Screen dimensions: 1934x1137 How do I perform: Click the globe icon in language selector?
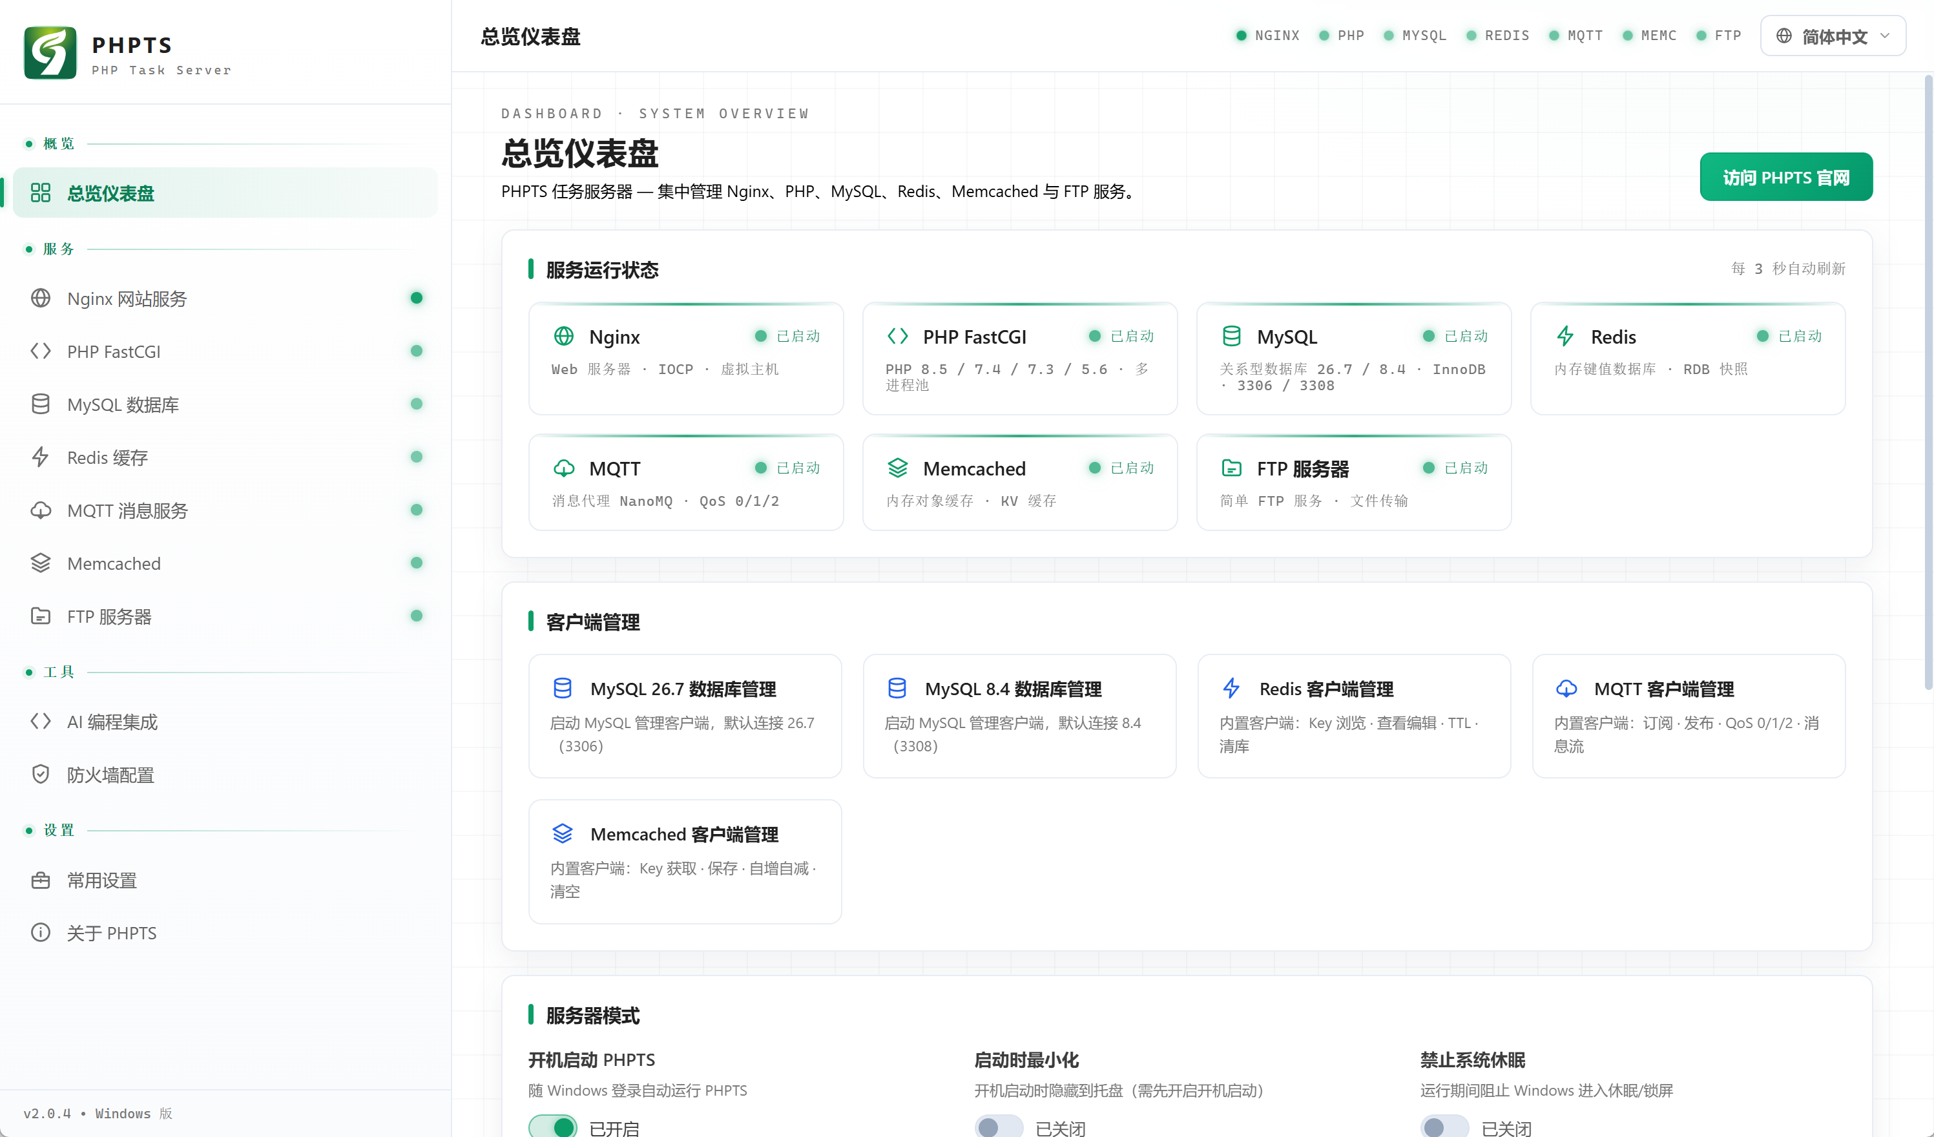(1784, 36)
